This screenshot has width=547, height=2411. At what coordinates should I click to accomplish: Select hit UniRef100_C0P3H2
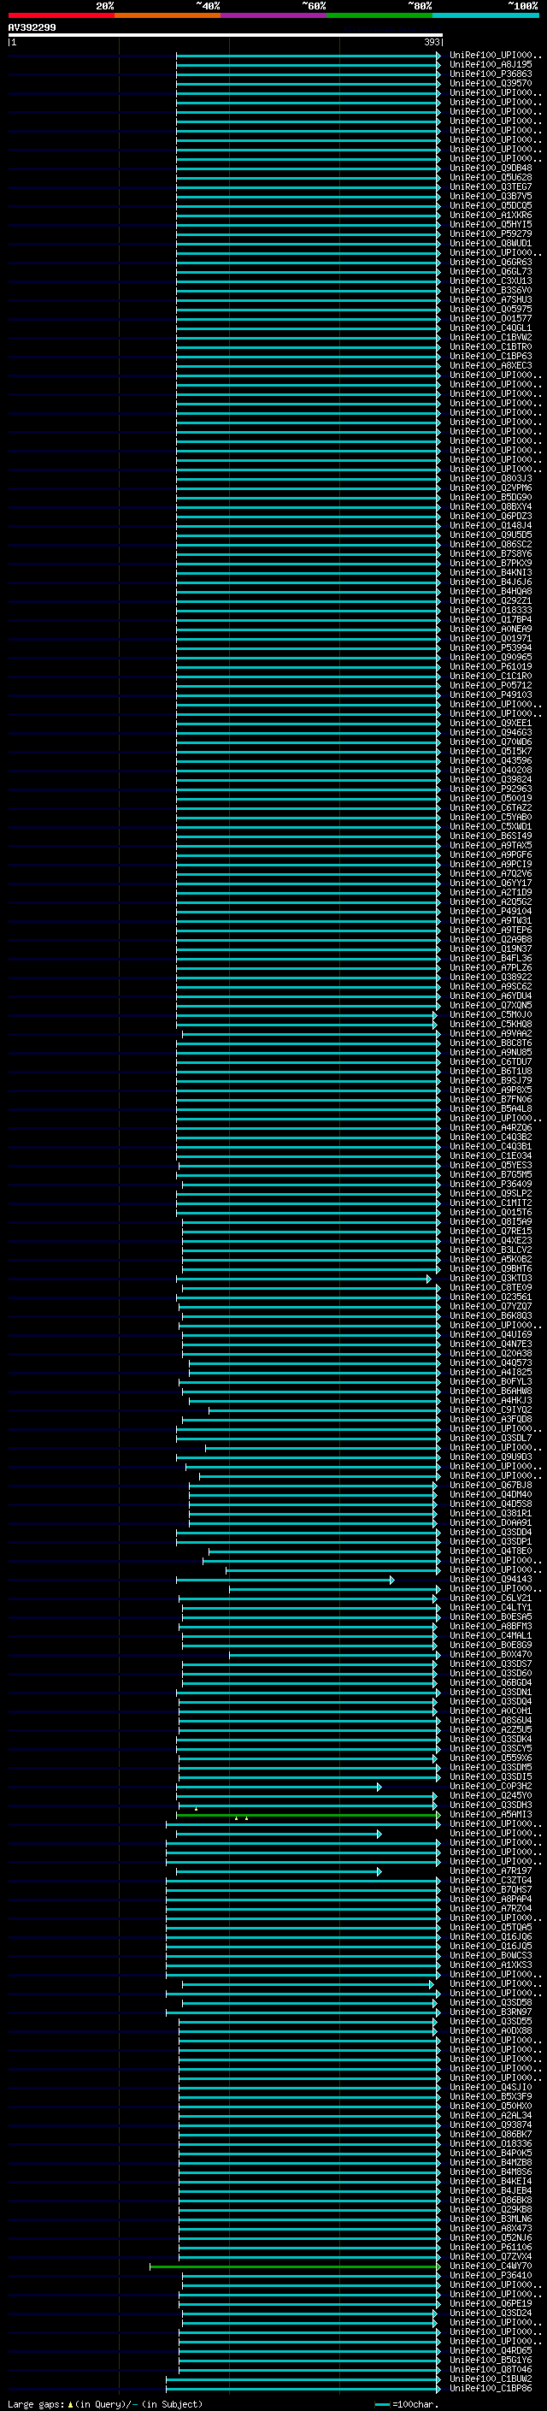490,1787
